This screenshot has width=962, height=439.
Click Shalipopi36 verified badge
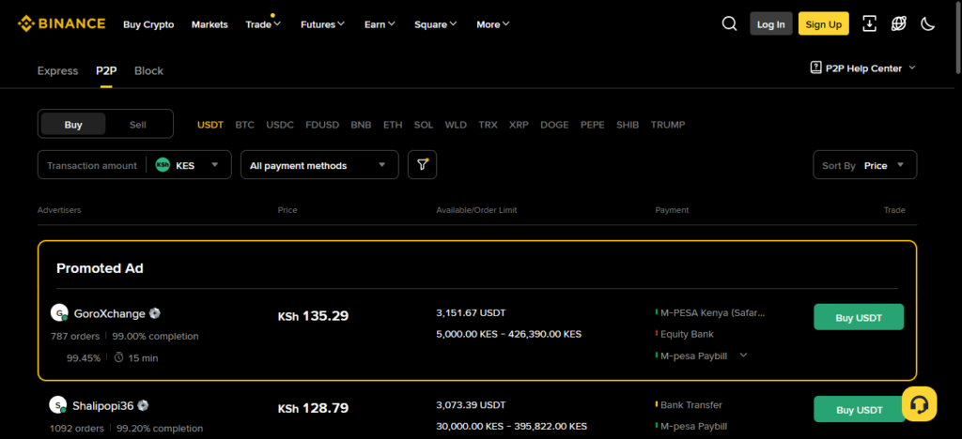143,405
